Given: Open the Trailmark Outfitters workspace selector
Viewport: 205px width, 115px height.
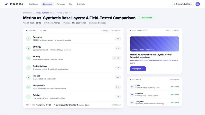Looking at the screenshot, I should [183, 4].
